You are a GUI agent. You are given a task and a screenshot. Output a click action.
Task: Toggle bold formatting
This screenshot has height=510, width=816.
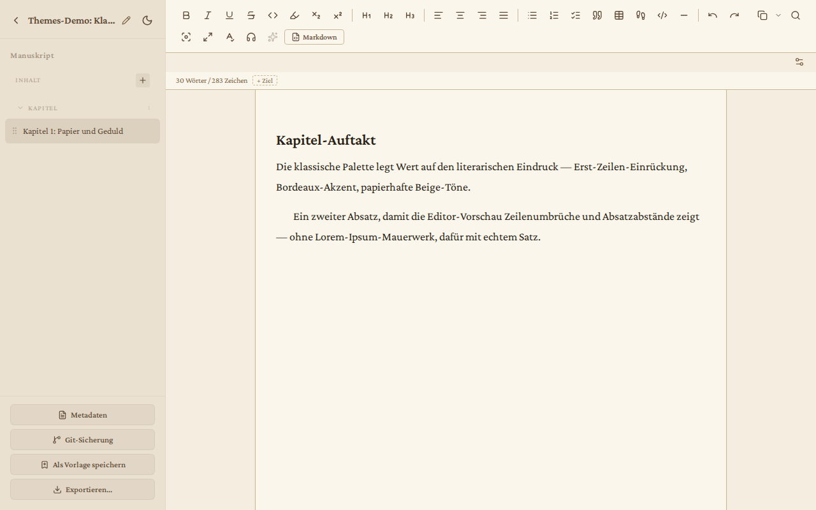[x=186, y=15]
